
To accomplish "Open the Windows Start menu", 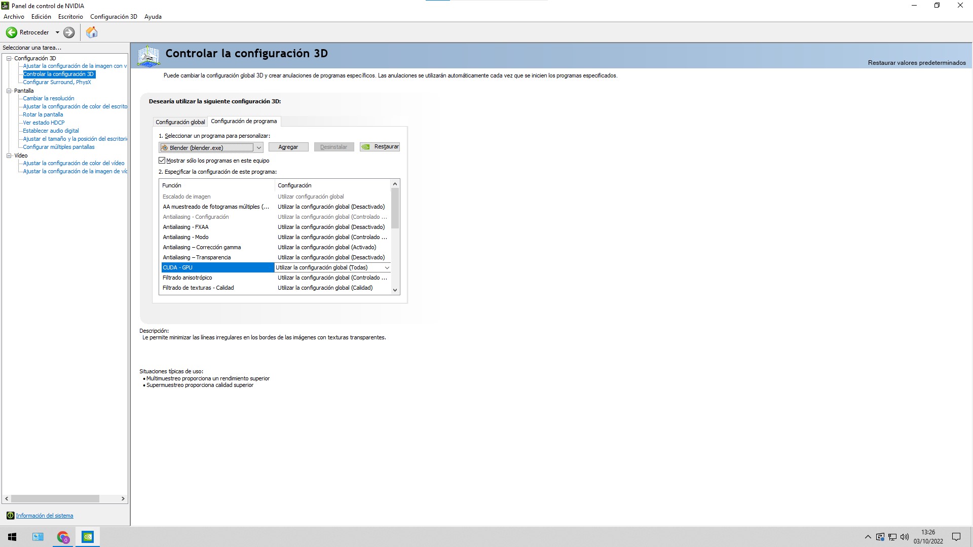I will click(12, 537).
